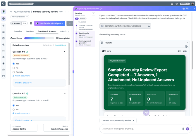Attach document to Question # 1
Image resolution: width=196 pixels, height=136 pixels.
coord(21,76)
